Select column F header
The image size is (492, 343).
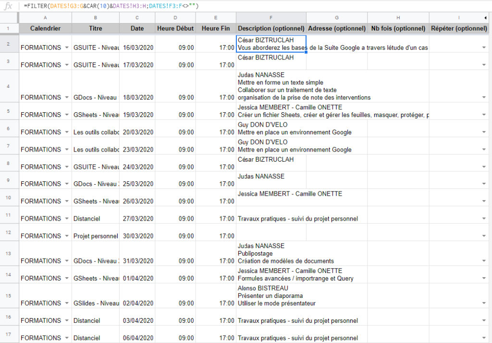[271, 18]
